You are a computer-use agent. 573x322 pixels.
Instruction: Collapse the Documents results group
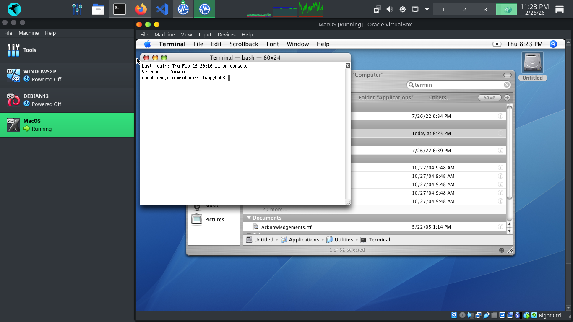tap(249, 218)
